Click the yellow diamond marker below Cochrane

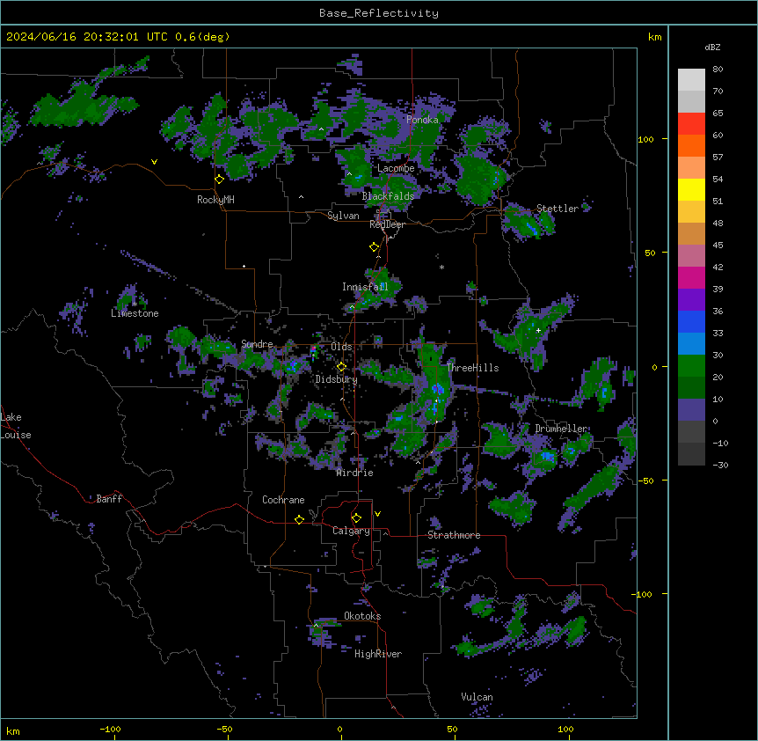point(299,519)
